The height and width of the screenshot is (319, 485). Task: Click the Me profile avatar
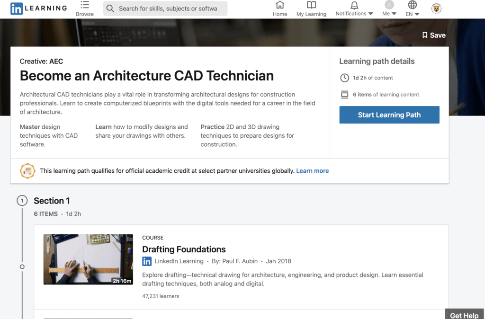(x=389, y=5)
